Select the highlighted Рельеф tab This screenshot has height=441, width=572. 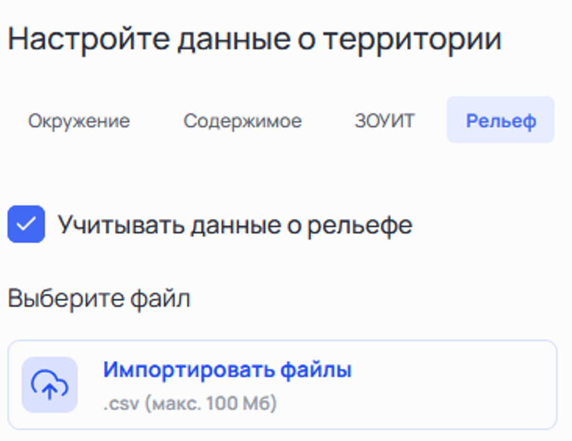[x=501, y=121]
